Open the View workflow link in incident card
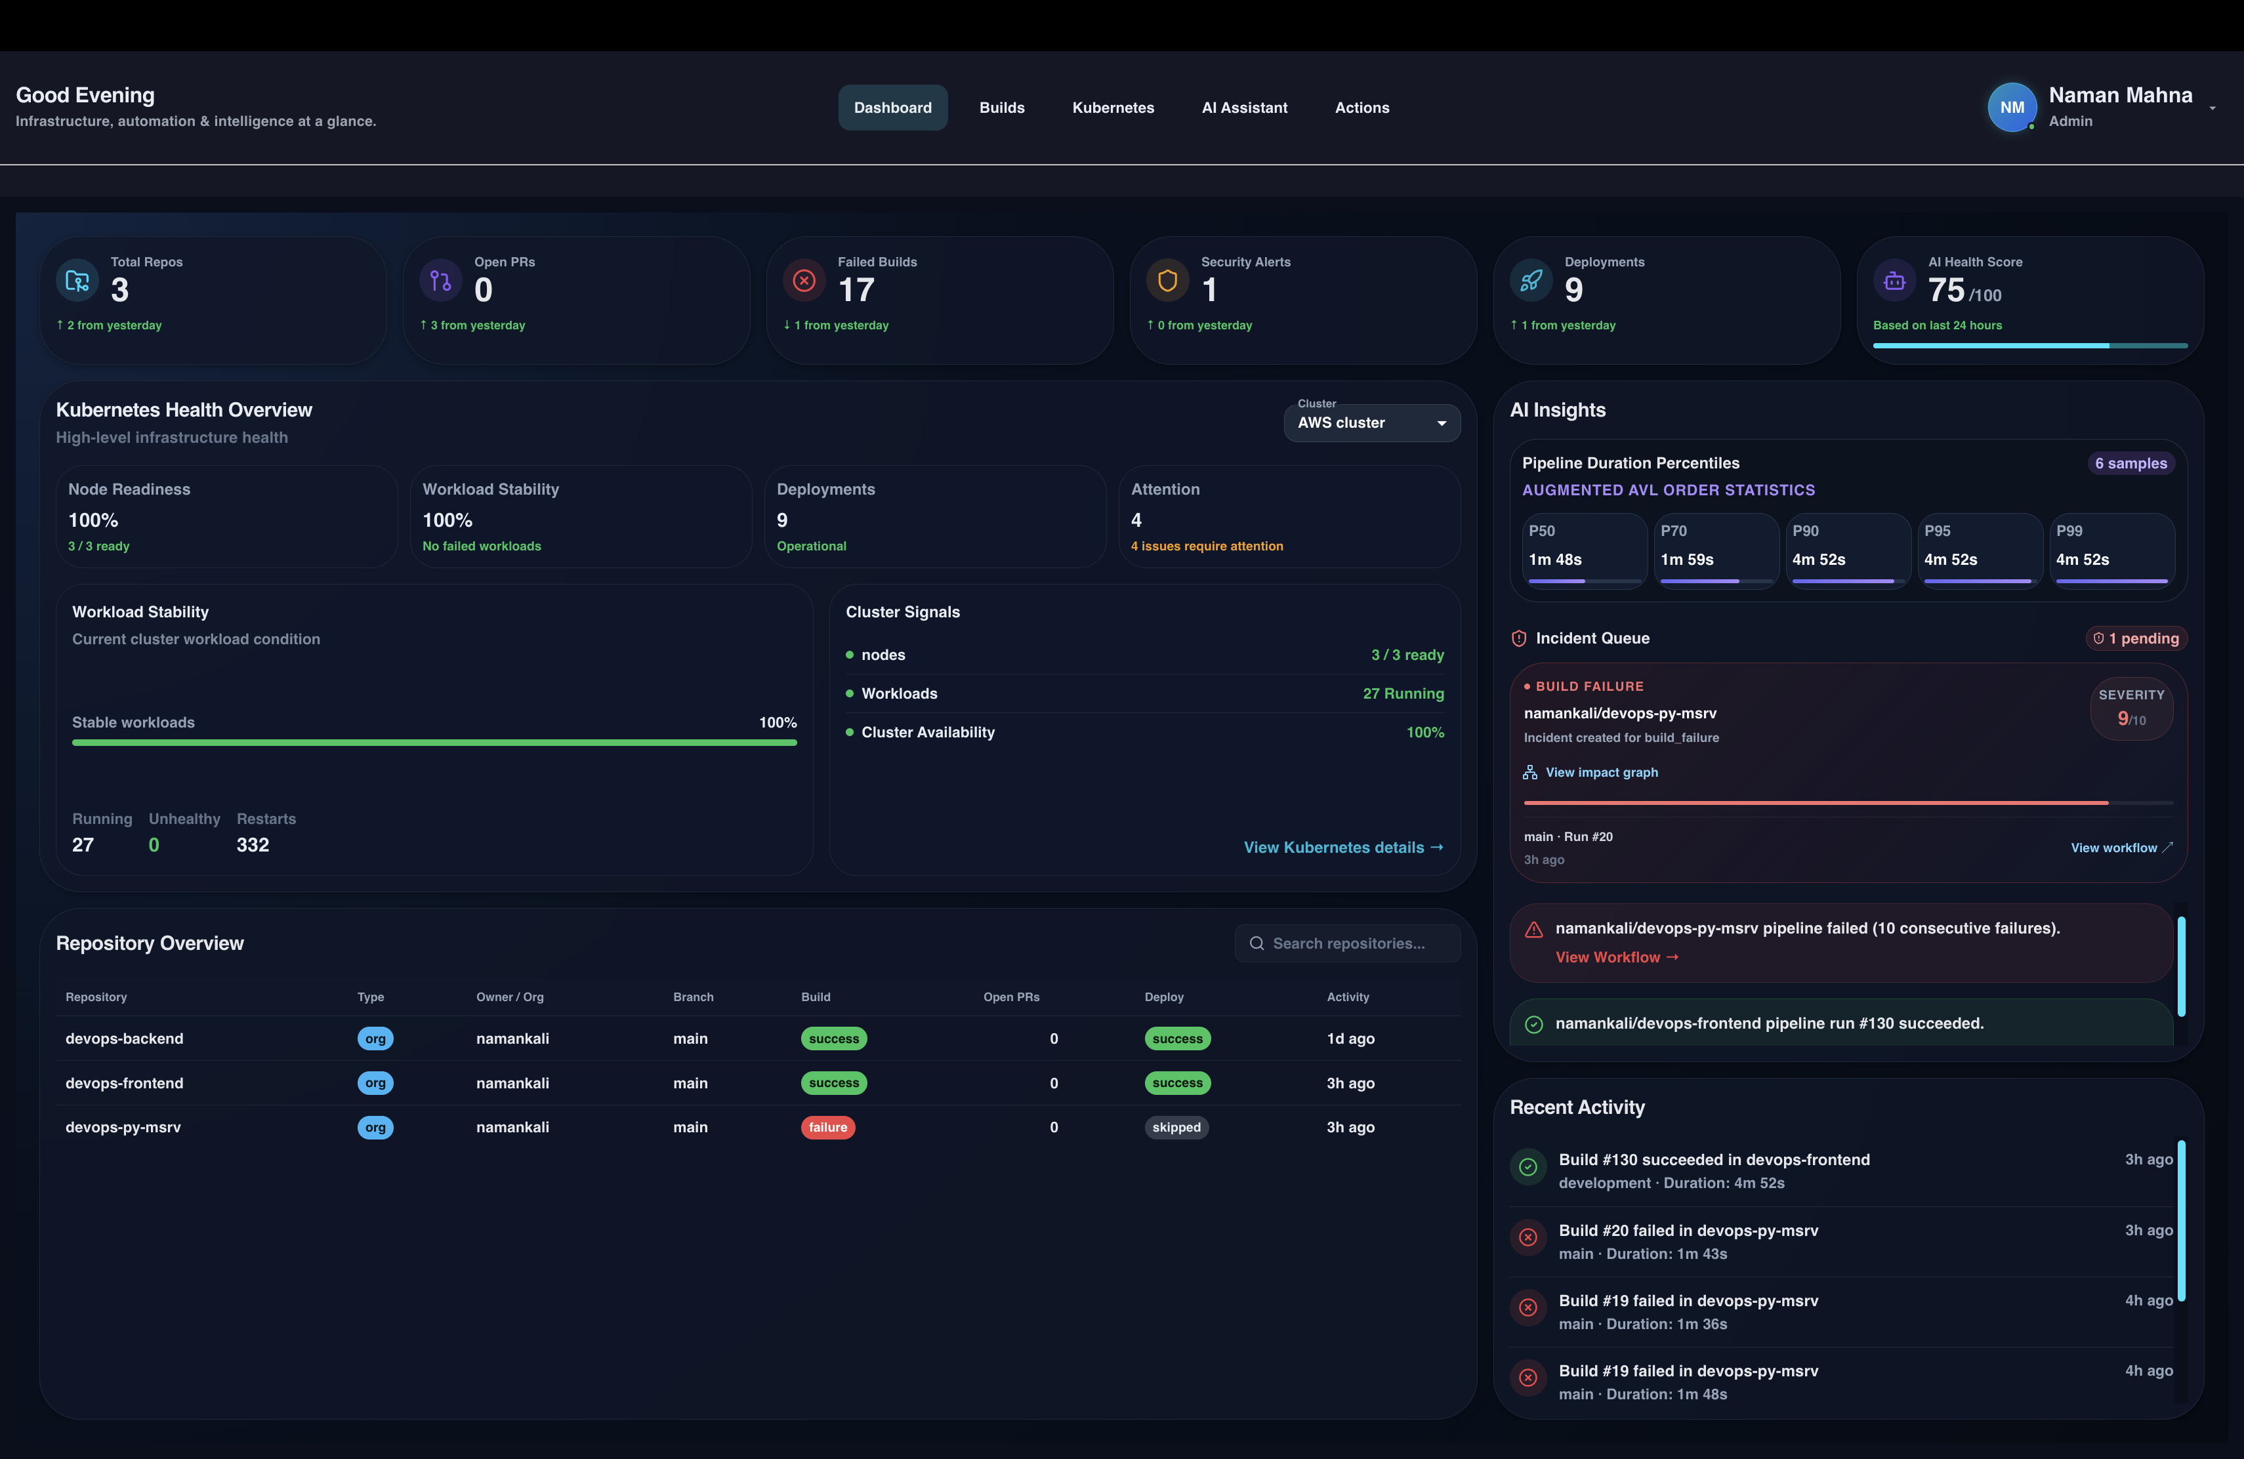2244x1459 pixels. pyautogui.click(x=2121, y=848)
